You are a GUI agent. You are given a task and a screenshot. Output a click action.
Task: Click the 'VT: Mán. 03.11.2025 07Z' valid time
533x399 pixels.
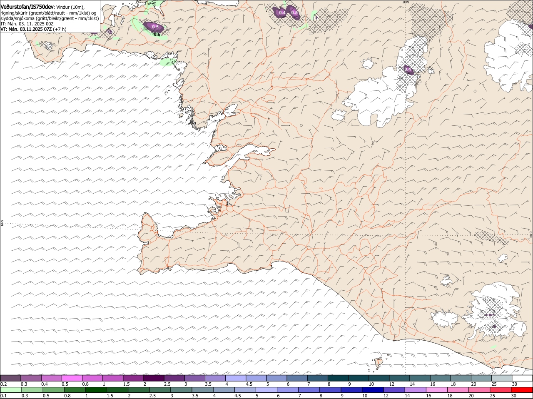pyautogui.click(x=26, y=29)
